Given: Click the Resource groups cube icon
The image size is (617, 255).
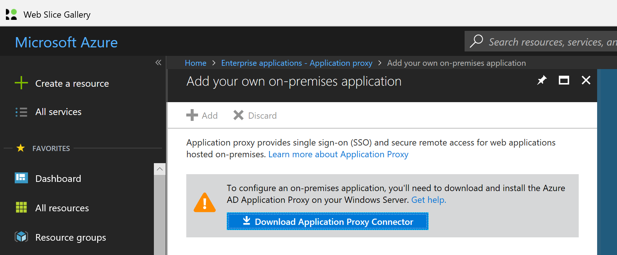Looking at the screenshot, I should click(21, 237).
